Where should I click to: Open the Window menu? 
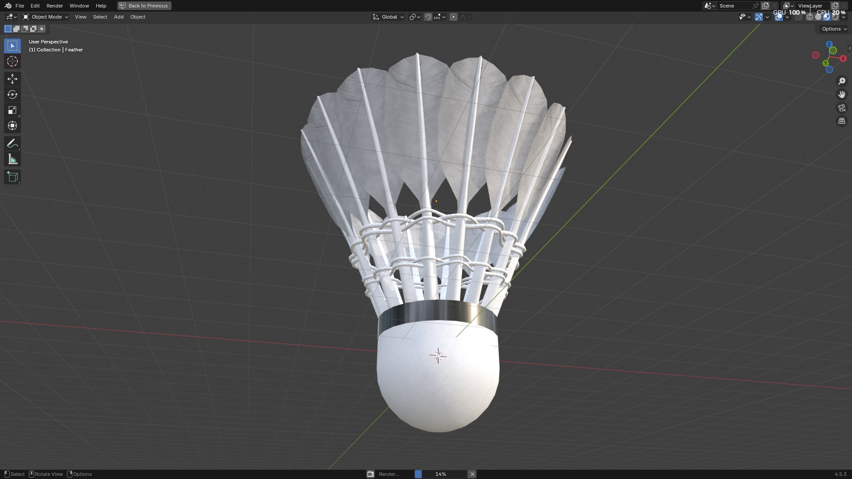[x=79, y=6]
